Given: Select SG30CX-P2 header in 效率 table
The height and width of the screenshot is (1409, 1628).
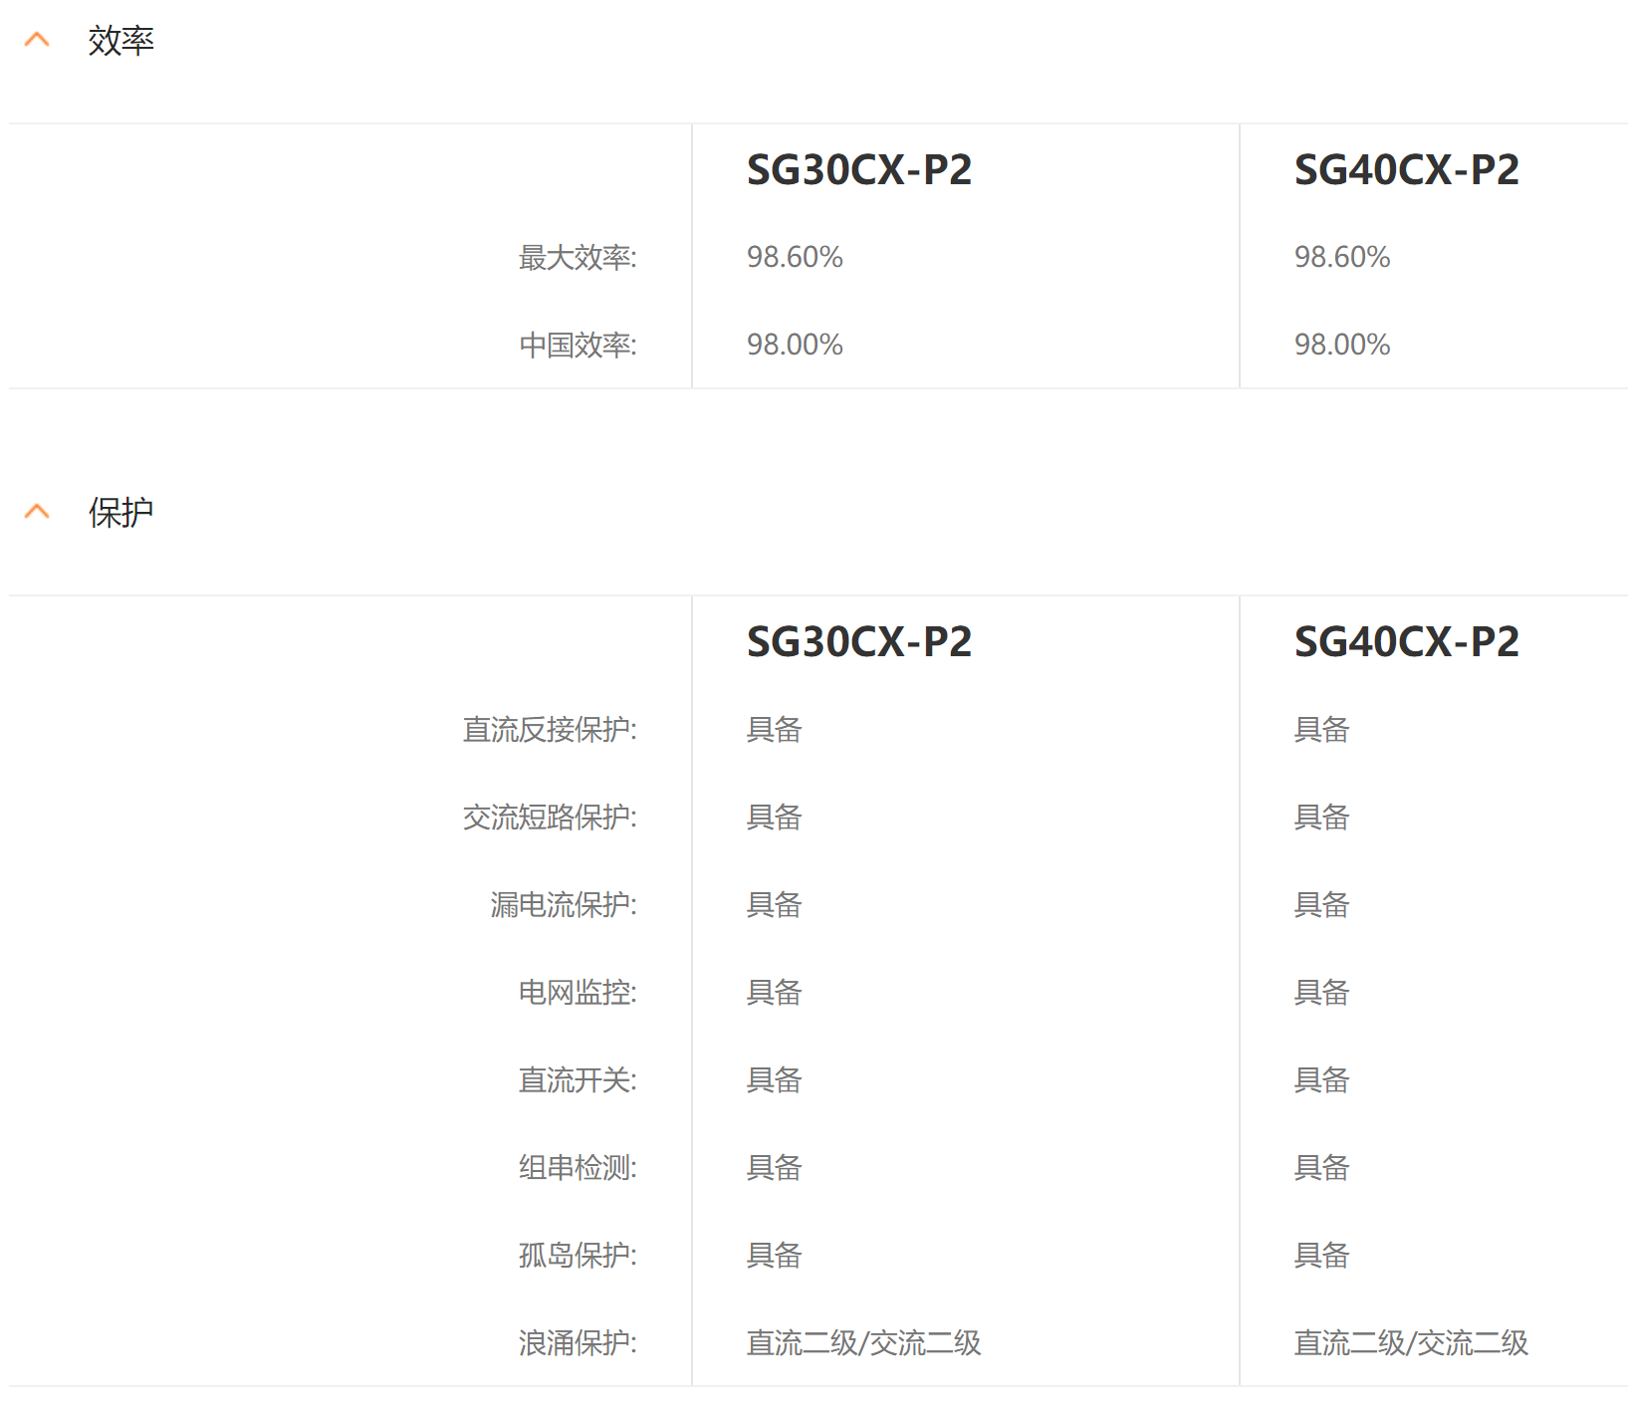Looking at the screenshot, I should point(858,170).
